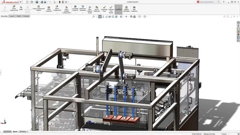Click the Rebuild traffic light icon

pos(60,2)
